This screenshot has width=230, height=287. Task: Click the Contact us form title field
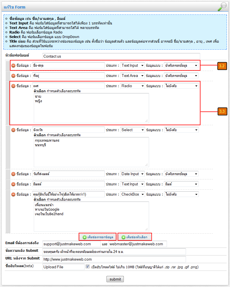click(x=121, y=56)
